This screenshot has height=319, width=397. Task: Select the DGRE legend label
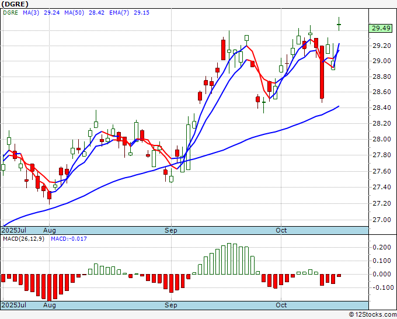pyautogui.click(x=11, y=13)
